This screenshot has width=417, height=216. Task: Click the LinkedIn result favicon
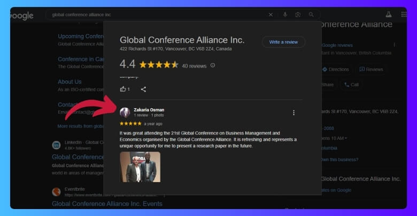click(x=56, y=145)
